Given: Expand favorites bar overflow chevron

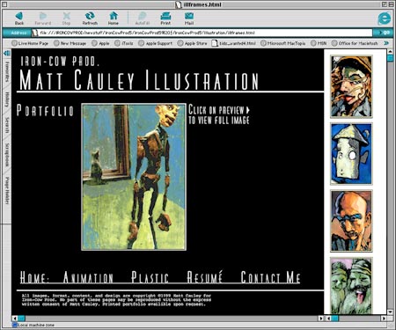Looking at the screenshot, I should 386,43.
